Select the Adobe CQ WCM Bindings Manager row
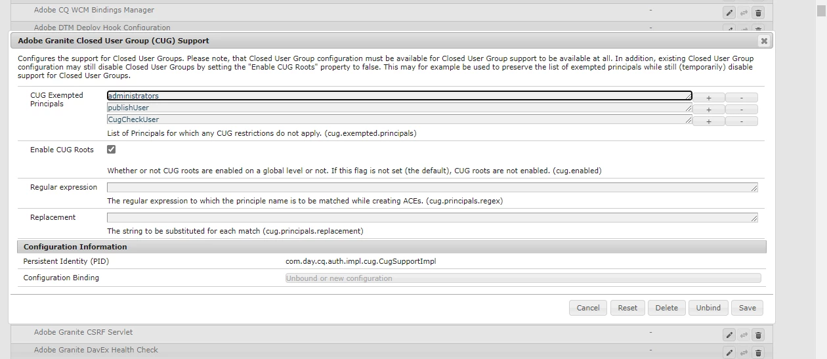Viewport: 827px width, 359px height. click(392, 11)
